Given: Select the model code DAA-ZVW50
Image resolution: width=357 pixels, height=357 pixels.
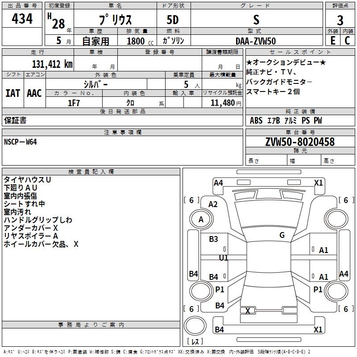Looking at the screenshot, I should point(256,41).
